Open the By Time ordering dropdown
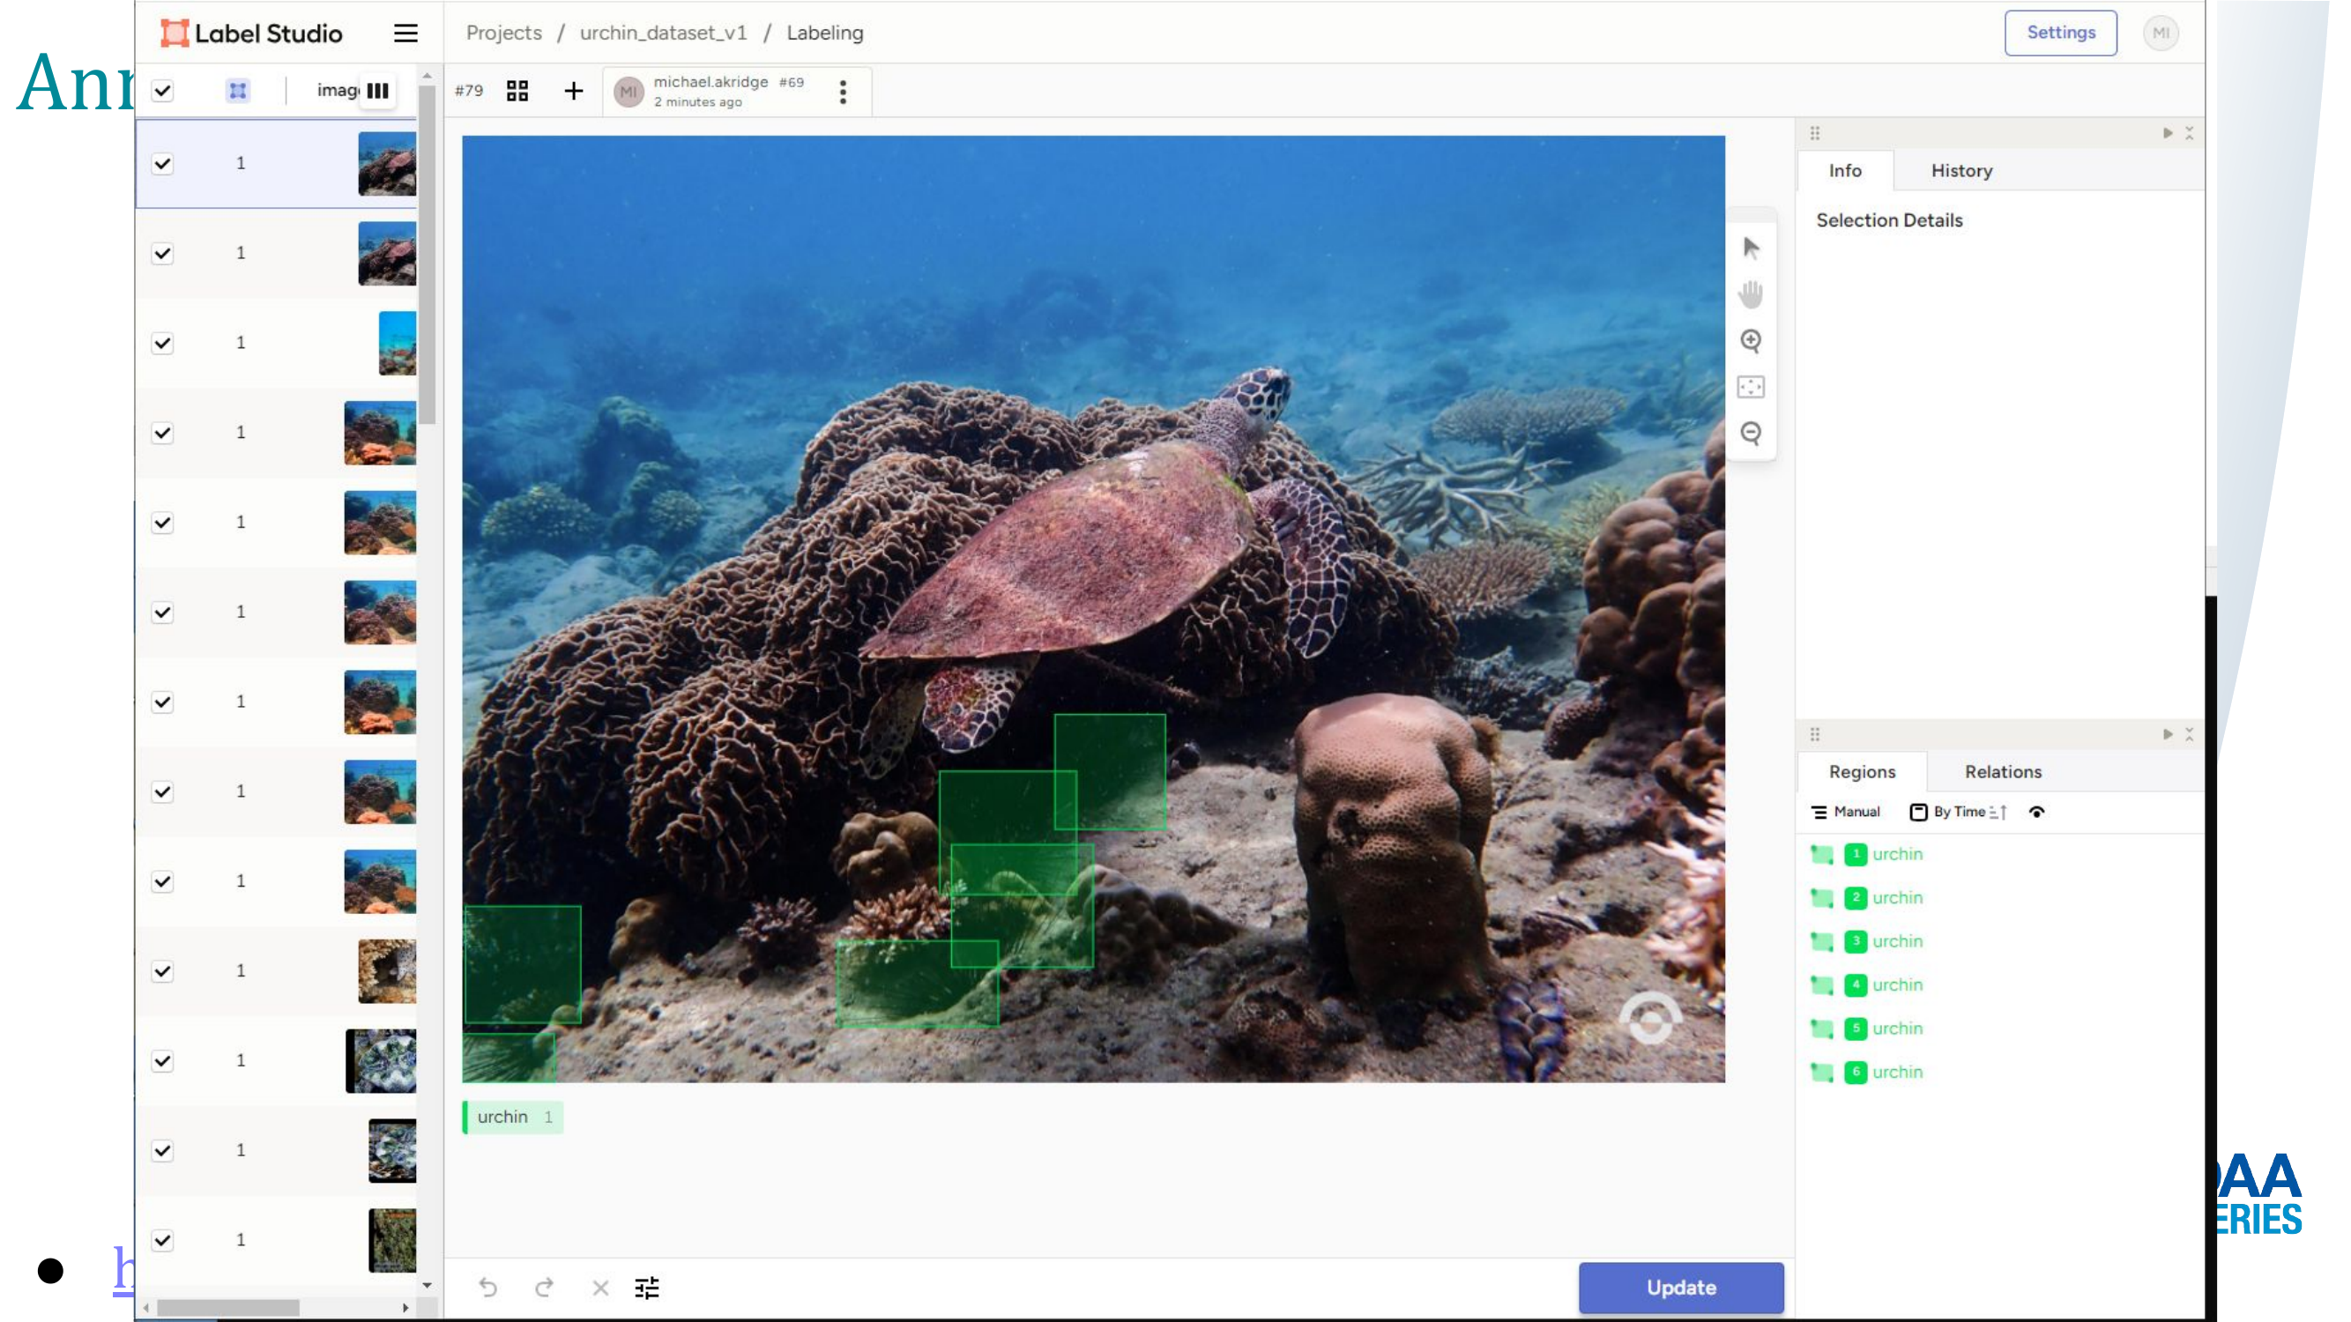The image size is (2351, 1322). (1958, 811)
